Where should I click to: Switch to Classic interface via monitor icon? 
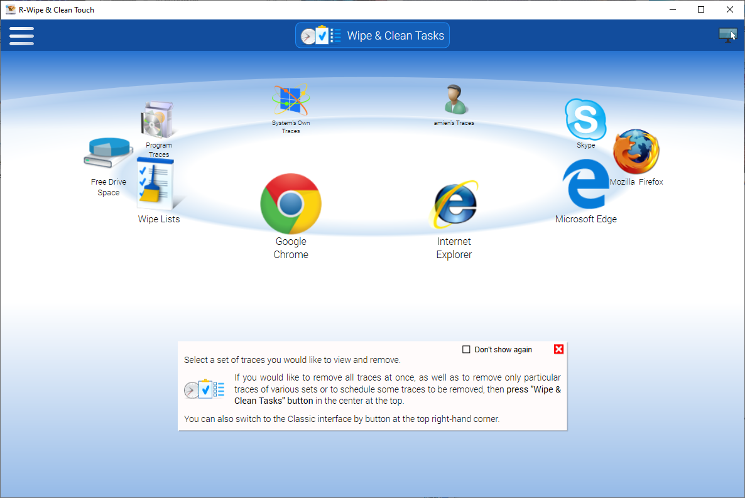[x=727, y=35]
